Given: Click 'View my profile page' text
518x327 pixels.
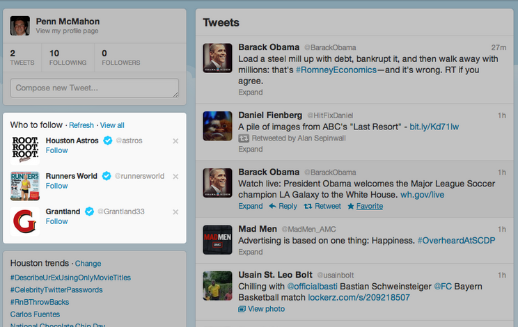Looking at the screenshot, I should point(67,31).
